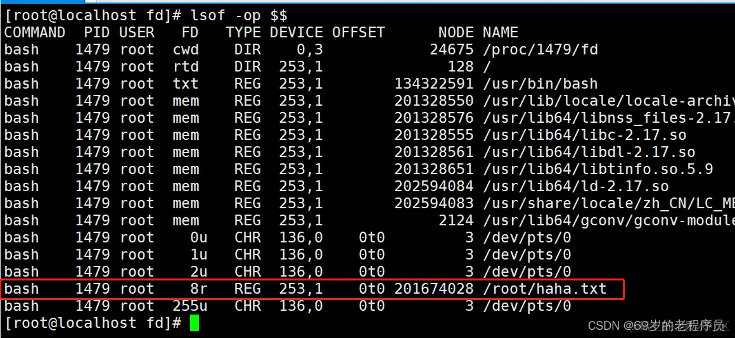735x338 pixels.
Task: Click the libnss_files-2.17 library path
Action: [x=609, y=118]
